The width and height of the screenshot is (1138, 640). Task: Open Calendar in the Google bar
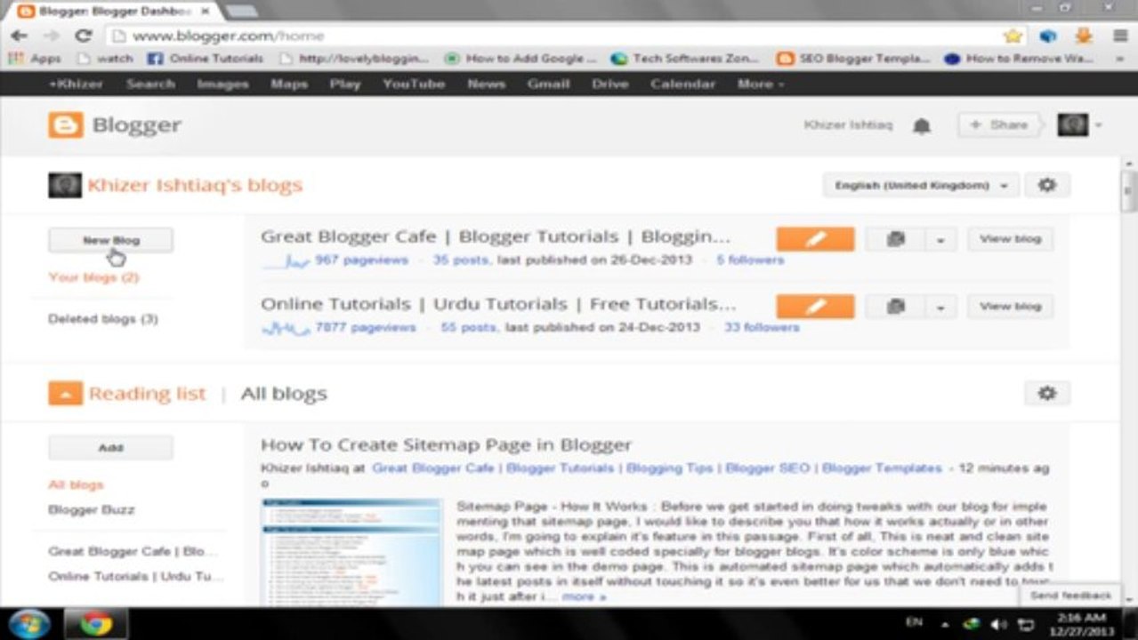point(682,84)
